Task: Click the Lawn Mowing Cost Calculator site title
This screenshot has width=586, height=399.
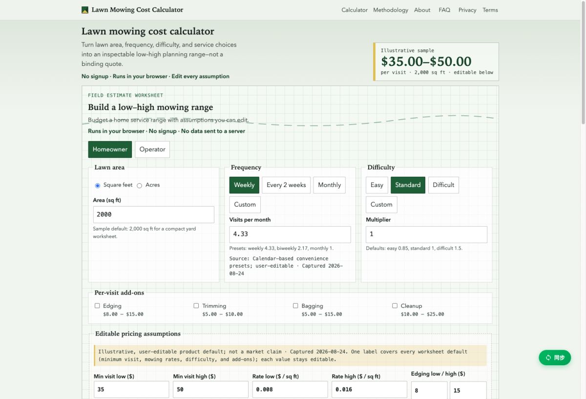Action: pyautogui.click(x=137, y=10)
